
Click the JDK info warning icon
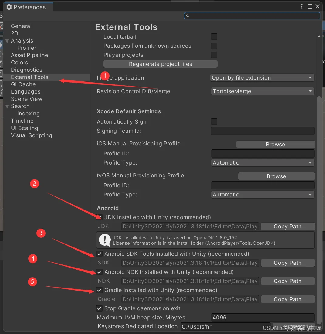click(x=105, y=240)
